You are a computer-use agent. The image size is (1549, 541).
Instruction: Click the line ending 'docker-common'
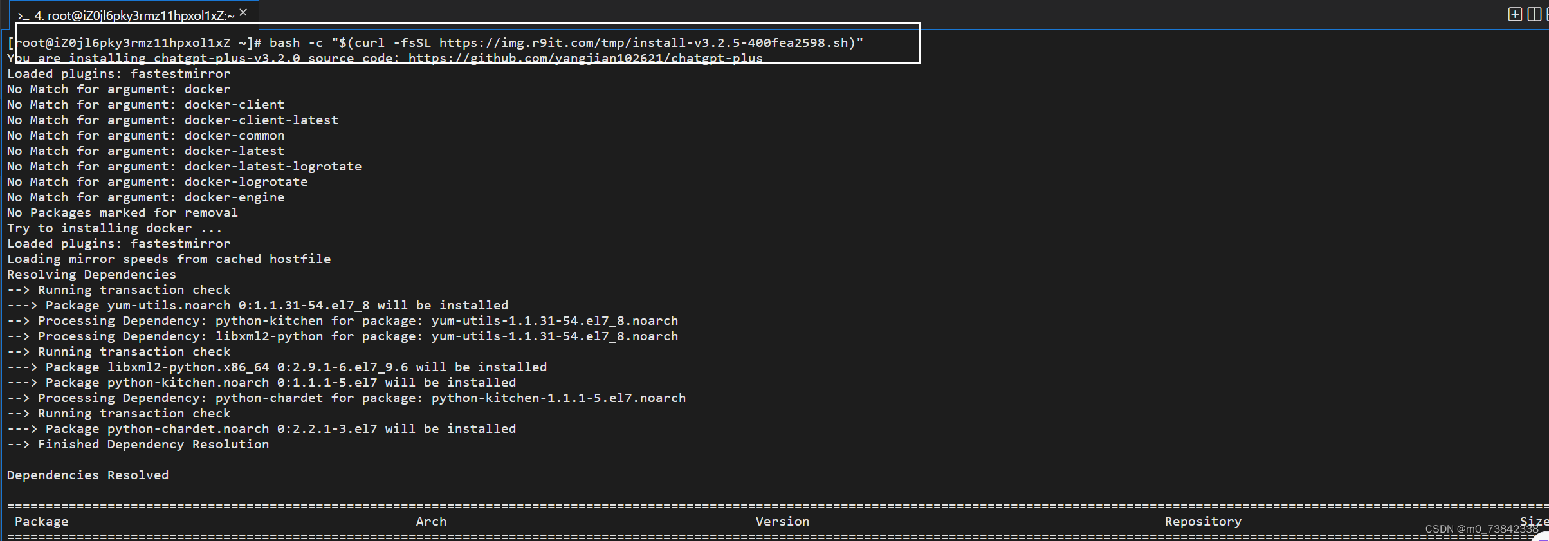pos(145,135)
